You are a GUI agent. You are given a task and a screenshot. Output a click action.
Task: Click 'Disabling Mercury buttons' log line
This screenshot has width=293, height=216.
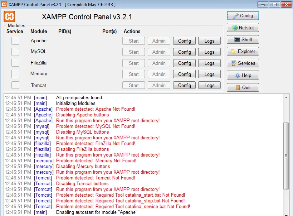tap(83, 167)
